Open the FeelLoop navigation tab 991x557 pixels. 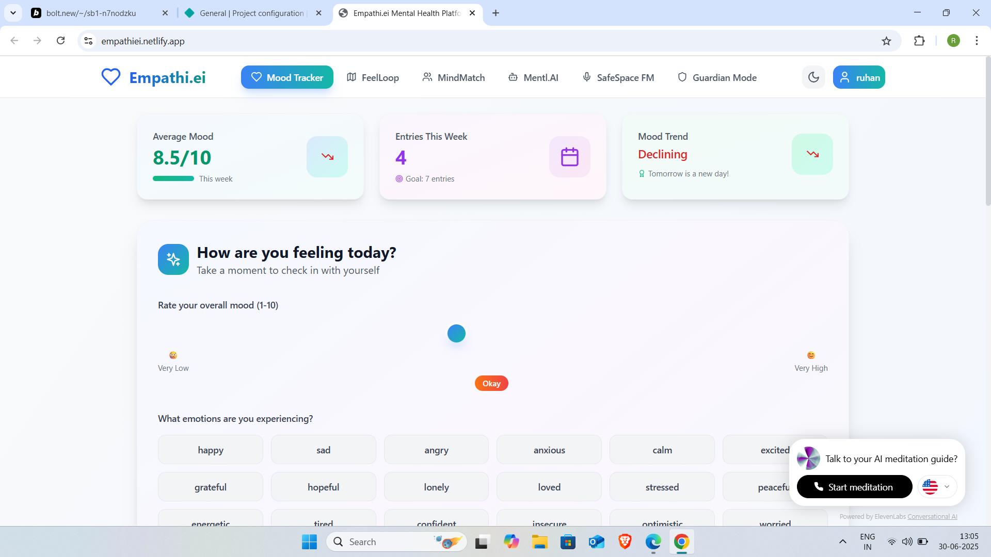pyautogui.click(x=373, y=77)
